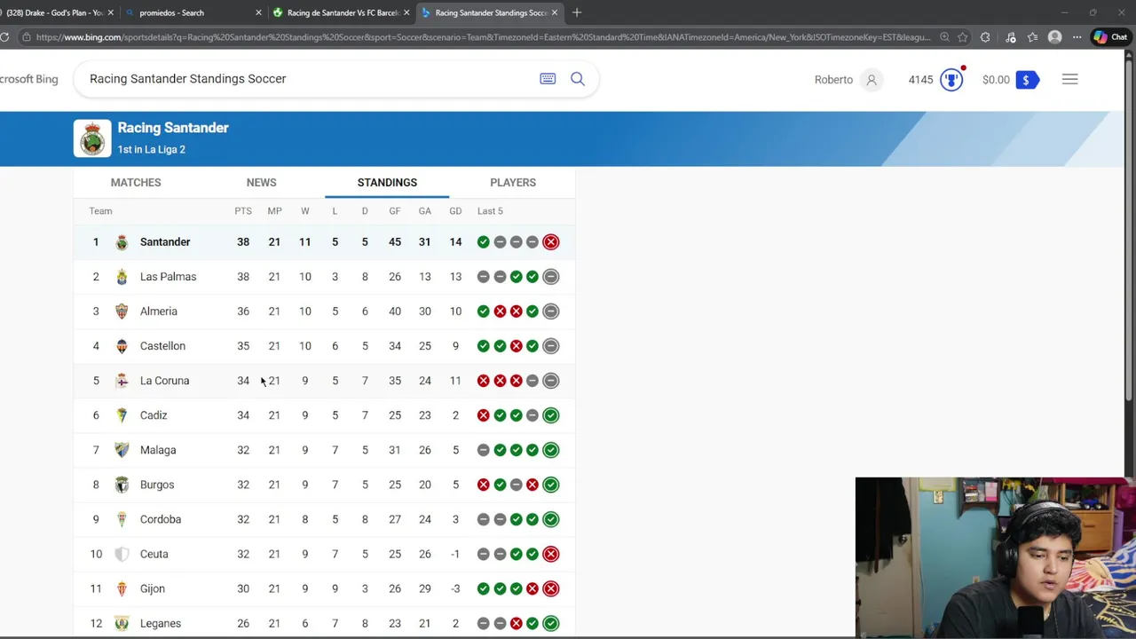Click the GD column header
1136x639 pixels.
pyautogui.click(x=455, y=211)
